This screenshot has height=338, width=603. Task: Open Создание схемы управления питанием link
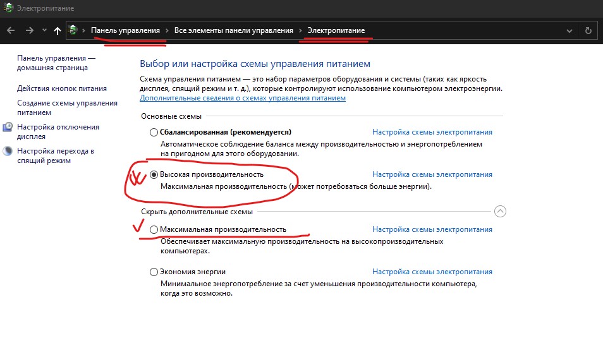pyautogui.click(x=67, y=103)
